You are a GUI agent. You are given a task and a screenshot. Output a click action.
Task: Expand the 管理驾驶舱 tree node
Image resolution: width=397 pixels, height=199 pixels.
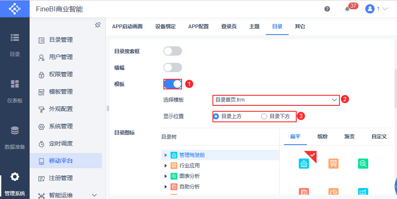(166, 155)
